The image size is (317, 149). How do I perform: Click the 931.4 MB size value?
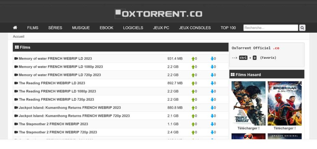tap(175, 58)
